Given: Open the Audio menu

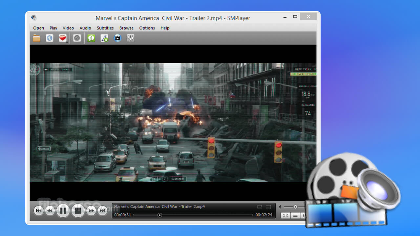Looking at the screenshot, I should (85, 28).
